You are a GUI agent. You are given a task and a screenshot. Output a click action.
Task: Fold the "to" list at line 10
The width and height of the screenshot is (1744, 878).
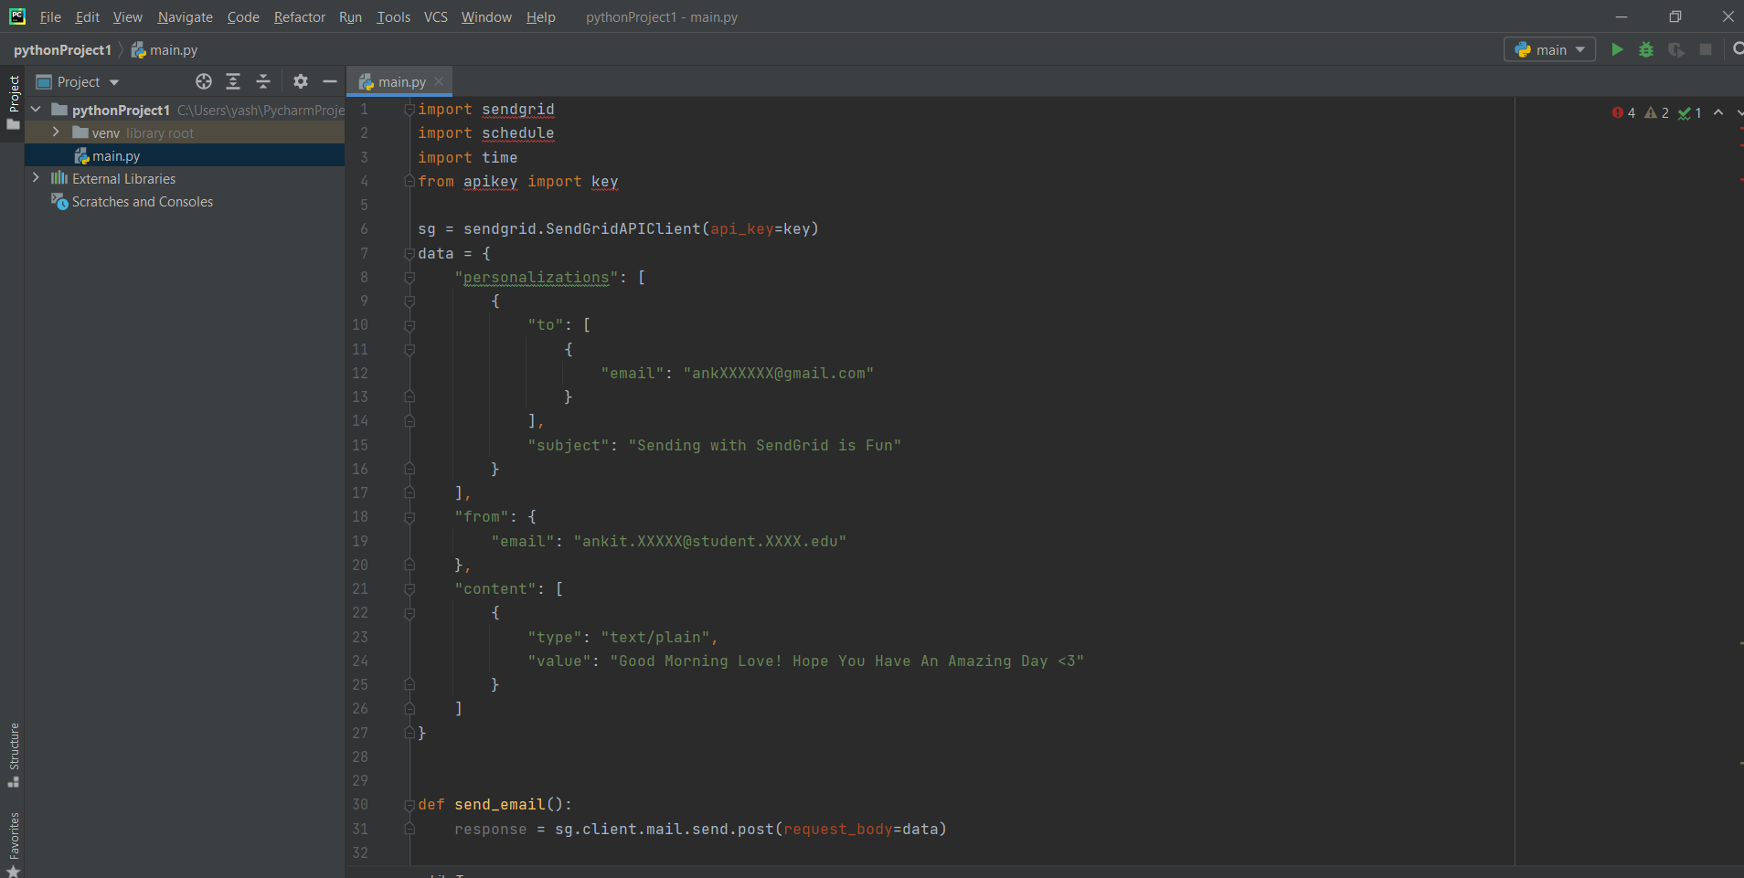(x=409, y=325)
